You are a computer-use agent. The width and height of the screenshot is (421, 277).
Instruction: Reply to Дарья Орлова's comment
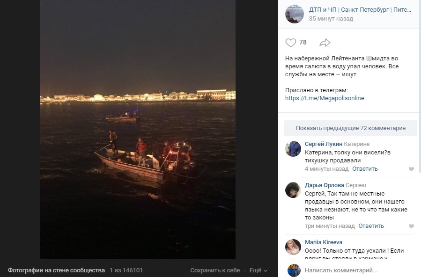click(x=371, y=226)
